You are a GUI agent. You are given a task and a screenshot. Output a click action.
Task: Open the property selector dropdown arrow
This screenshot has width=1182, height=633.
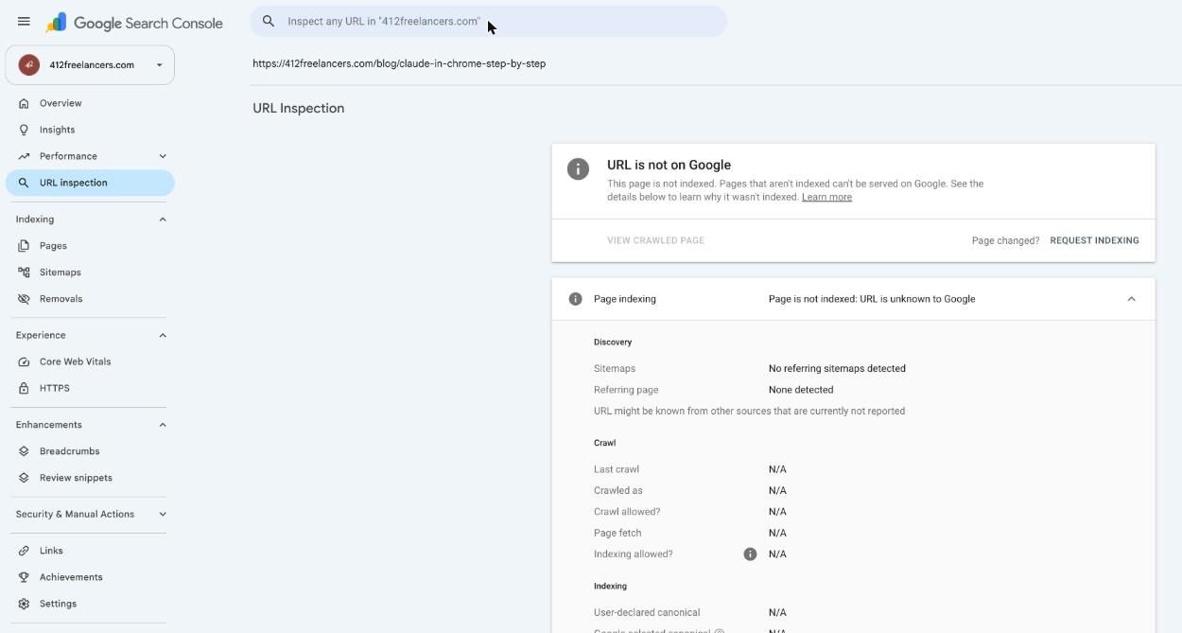pyautogui.click(x=159, y=65)
